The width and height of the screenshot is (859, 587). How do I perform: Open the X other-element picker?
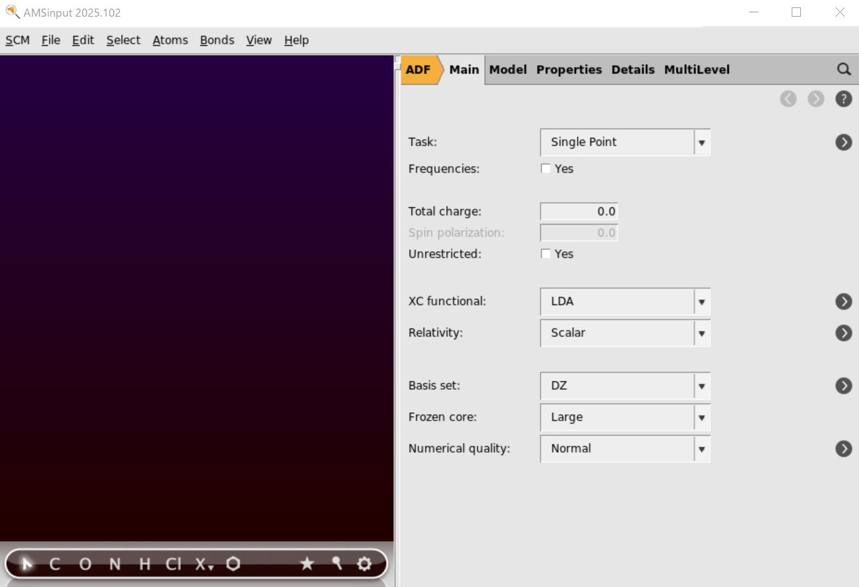point(204,564)
